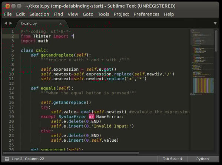Viewport: 222px width, 165px height.
Task: Place cursor on 'class calc:' line
Action: coord(34,50)
